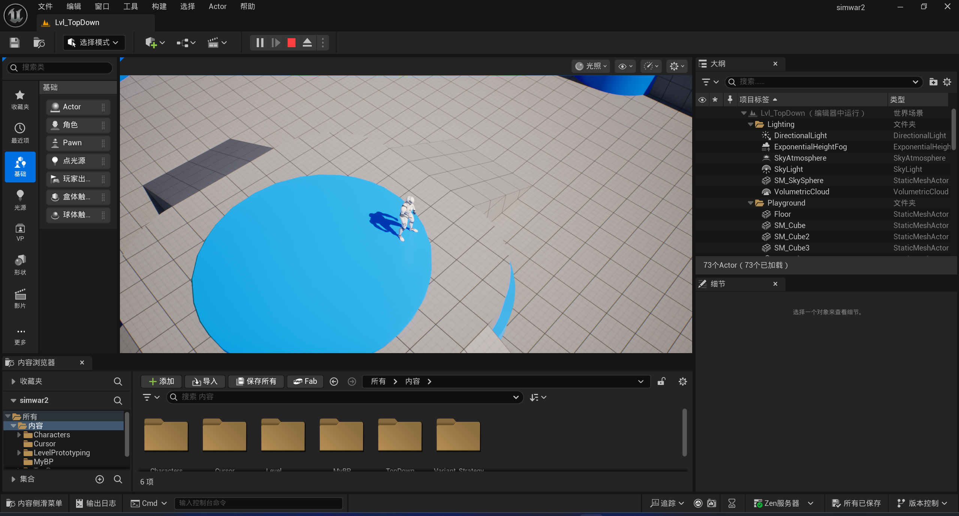Lock the content browser path
Image resolution: width=959 pixels, height=516 pixels.
661,381
